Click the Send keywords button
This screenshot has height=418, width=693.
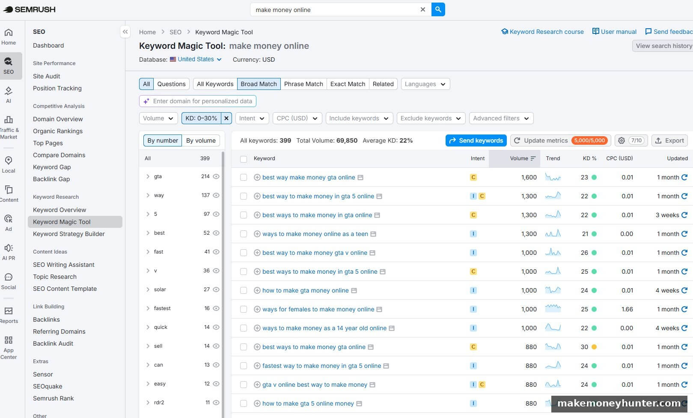[476, 140]
